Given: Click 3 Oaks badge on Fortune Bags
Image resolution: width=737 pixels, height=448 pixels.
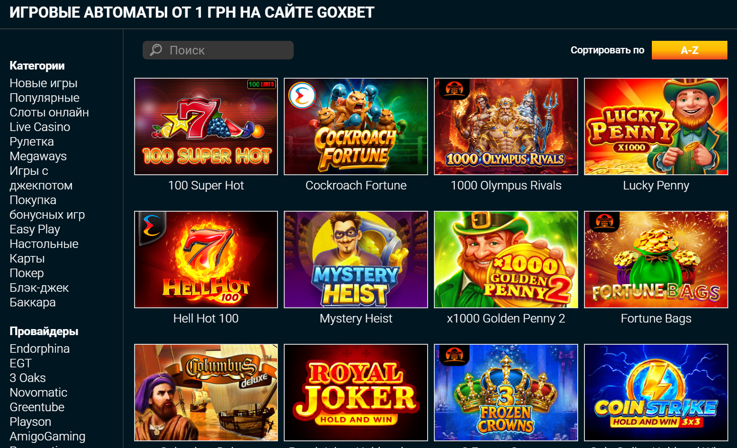Looking at the screenshot, I should tap(604, 222).
